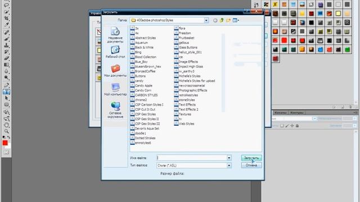Select the History Brush tool

(6, 52)
